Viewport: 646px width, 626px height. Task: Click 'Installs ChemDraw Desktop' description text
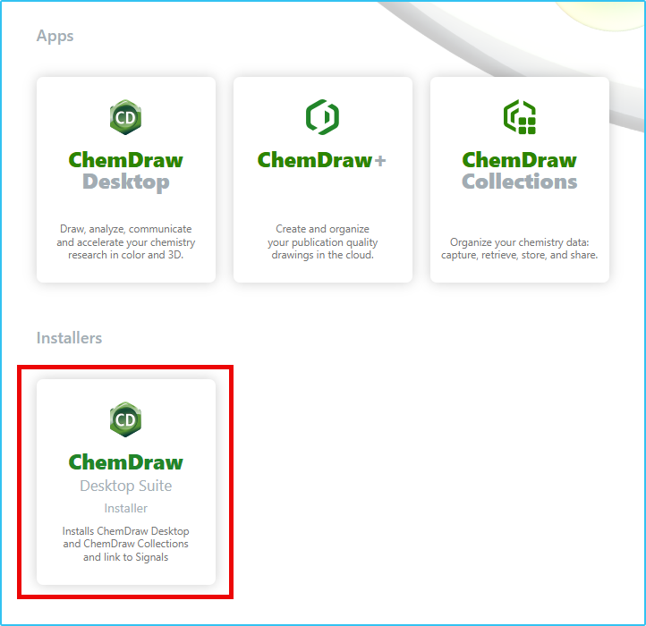click(125, 544)
